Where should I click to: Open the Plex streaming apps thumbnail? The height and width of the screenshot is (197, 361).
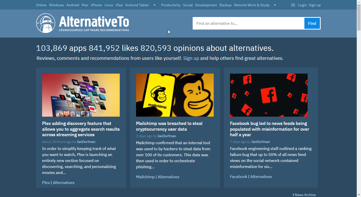pyautogui.click(x=81, y=95)
